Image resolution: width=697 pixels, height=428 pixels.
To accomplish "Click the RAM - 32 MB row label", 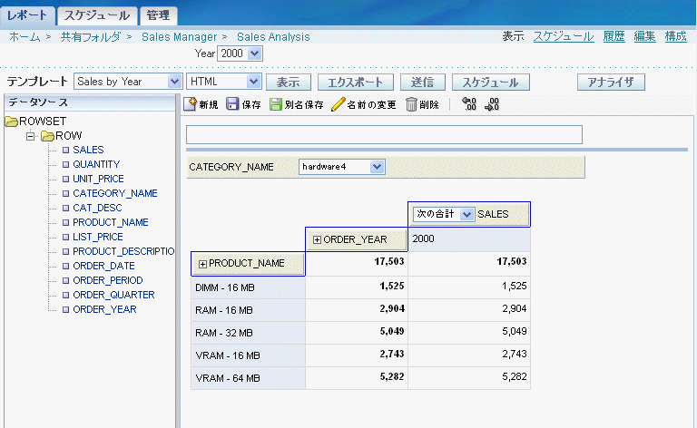I will tap(224, 333).
